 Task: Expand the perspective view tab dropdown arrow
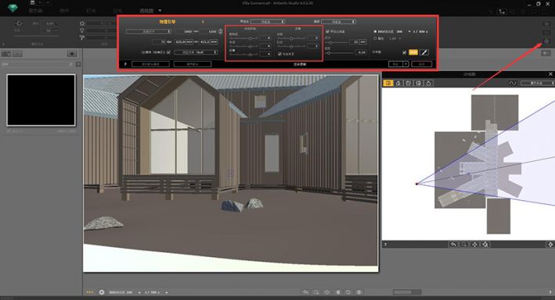click(160, 11)
